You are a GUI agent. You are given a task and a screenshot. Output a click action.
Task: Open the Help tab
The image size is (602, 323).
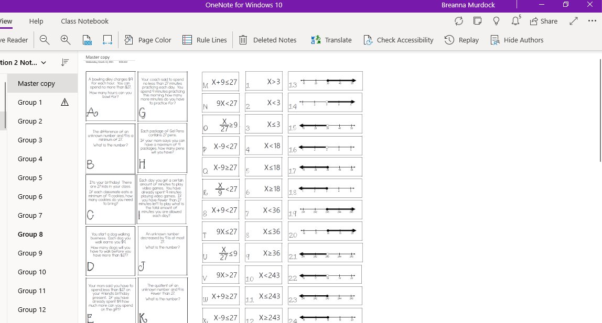coord(36,21)
